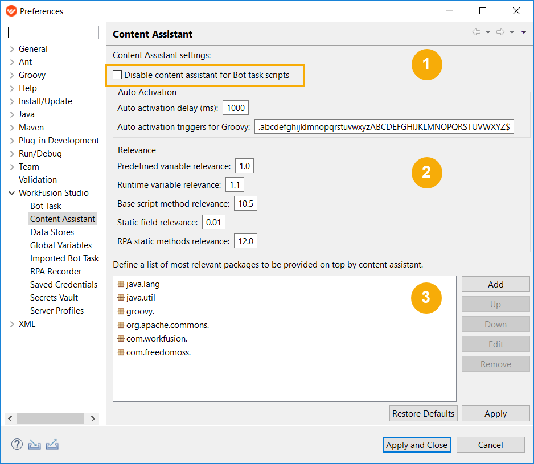Expand the Install/Update tree node
This screenshot has height=464, width=534.
[x=12, y=101]
